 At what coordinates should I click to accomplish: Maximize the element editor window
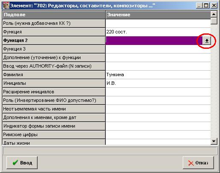206,6
